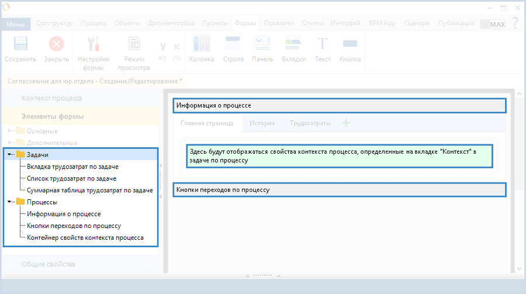Switch to the История tab
The width and height of the screenshot is (526, 294).
[x=262, y=123]
